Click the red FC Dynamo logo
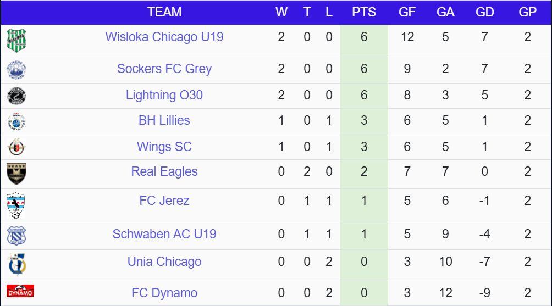 [x=20, y=291]
